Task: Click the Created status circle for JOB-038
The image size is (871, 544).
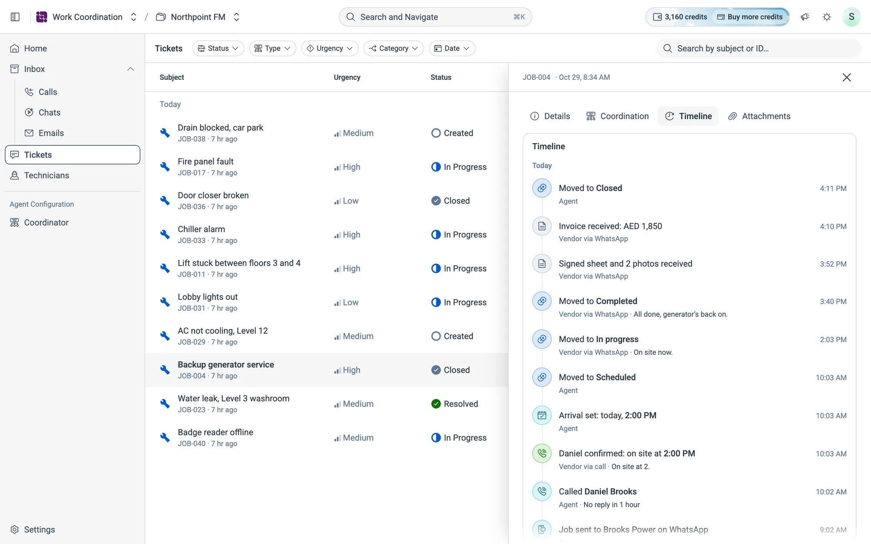Action: (436, 133)
